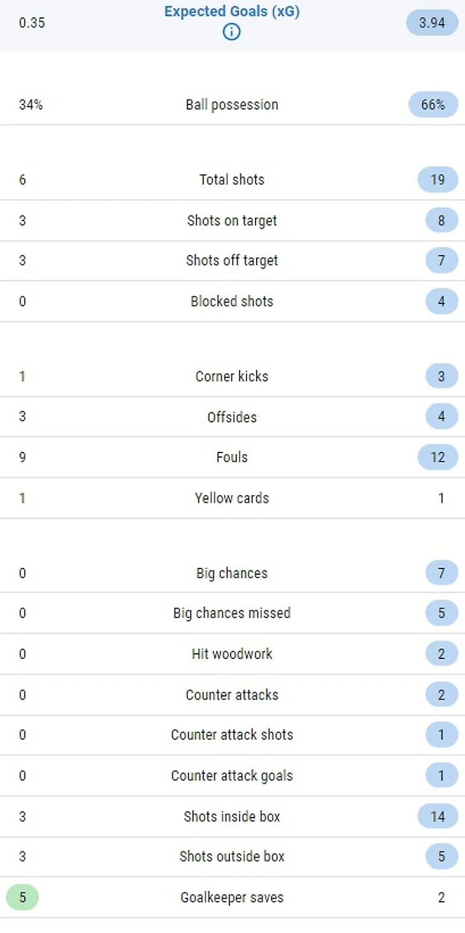Select the Counter attacks stat label
The height and width of the screenshot is (933, 465).
[x=232, y=695]
